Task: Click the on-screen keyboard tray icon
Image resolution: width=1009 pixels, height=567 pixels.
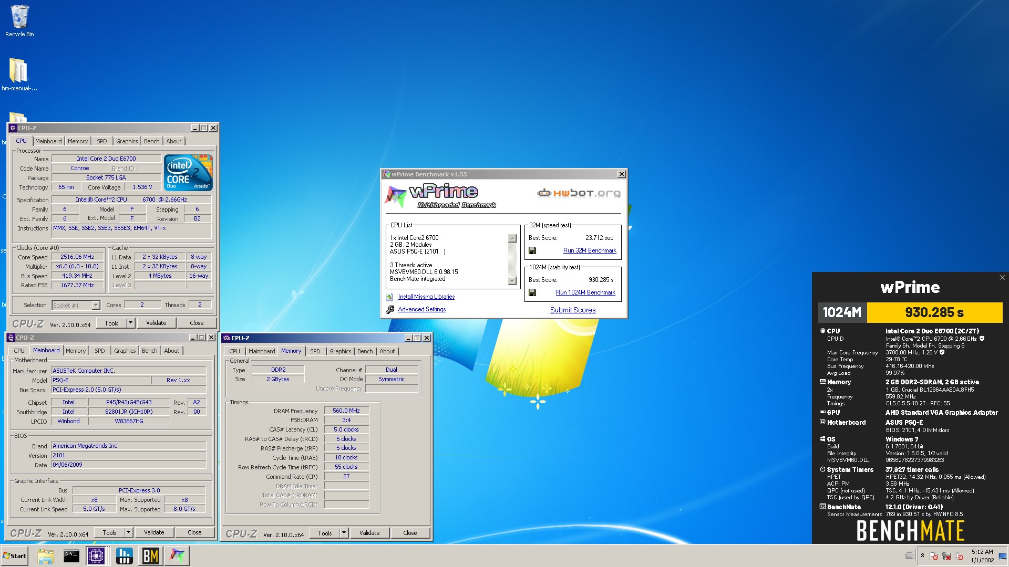Action: [x=910, y=555]
